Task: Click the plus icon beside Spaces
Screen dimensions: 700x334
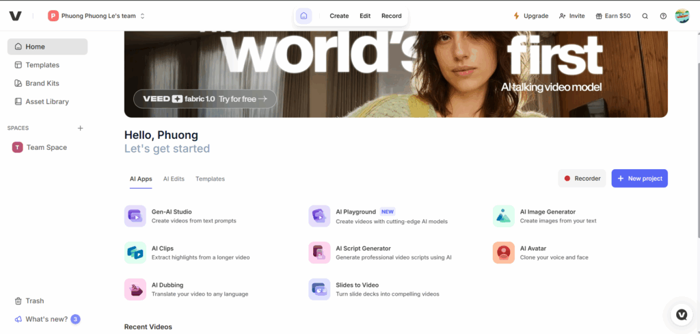Action: (80, 128)
